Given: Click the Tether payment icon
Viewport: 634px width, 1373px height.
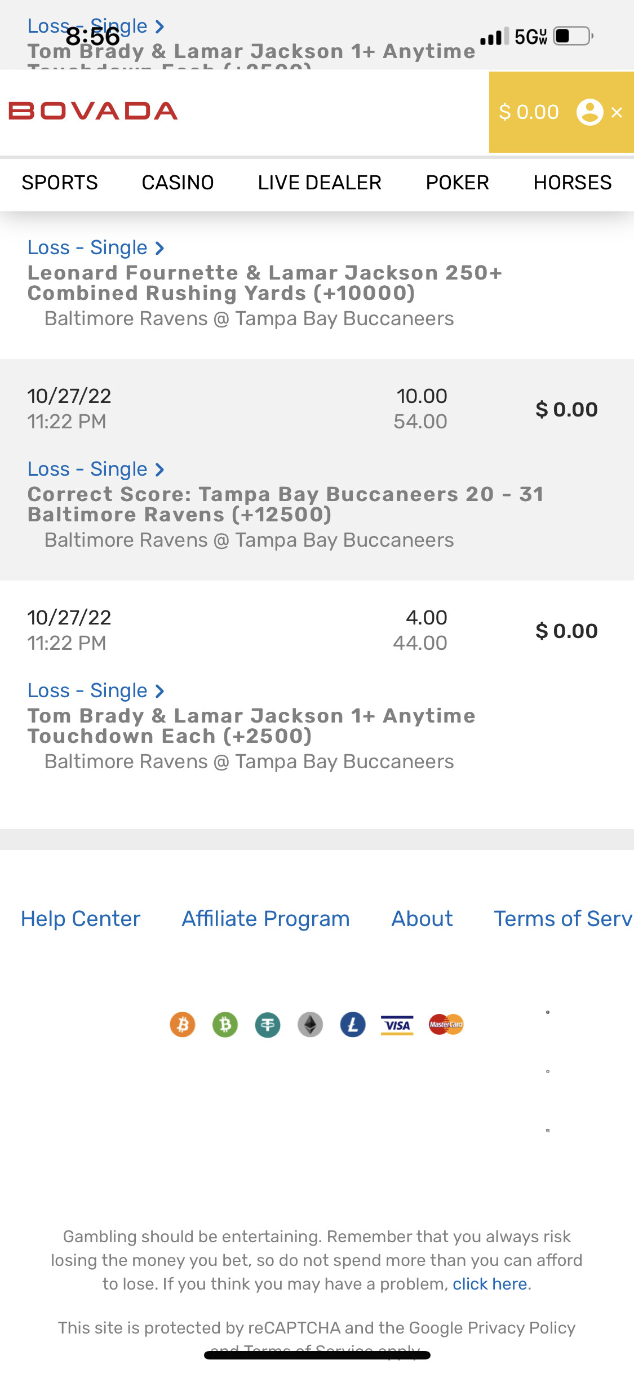Looking at the screenshot, I should pos(268,1024).
